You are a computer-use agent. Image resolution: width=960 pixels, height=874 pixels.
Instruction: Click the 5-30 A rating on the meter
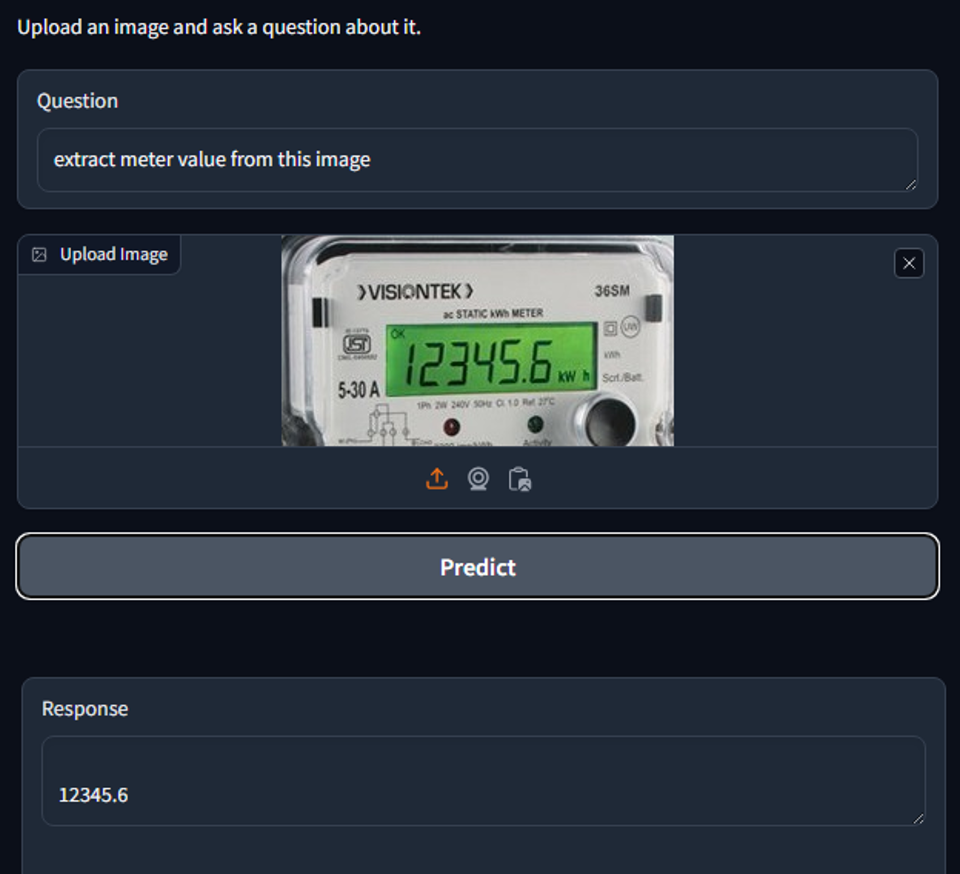(x=358, y=390)
